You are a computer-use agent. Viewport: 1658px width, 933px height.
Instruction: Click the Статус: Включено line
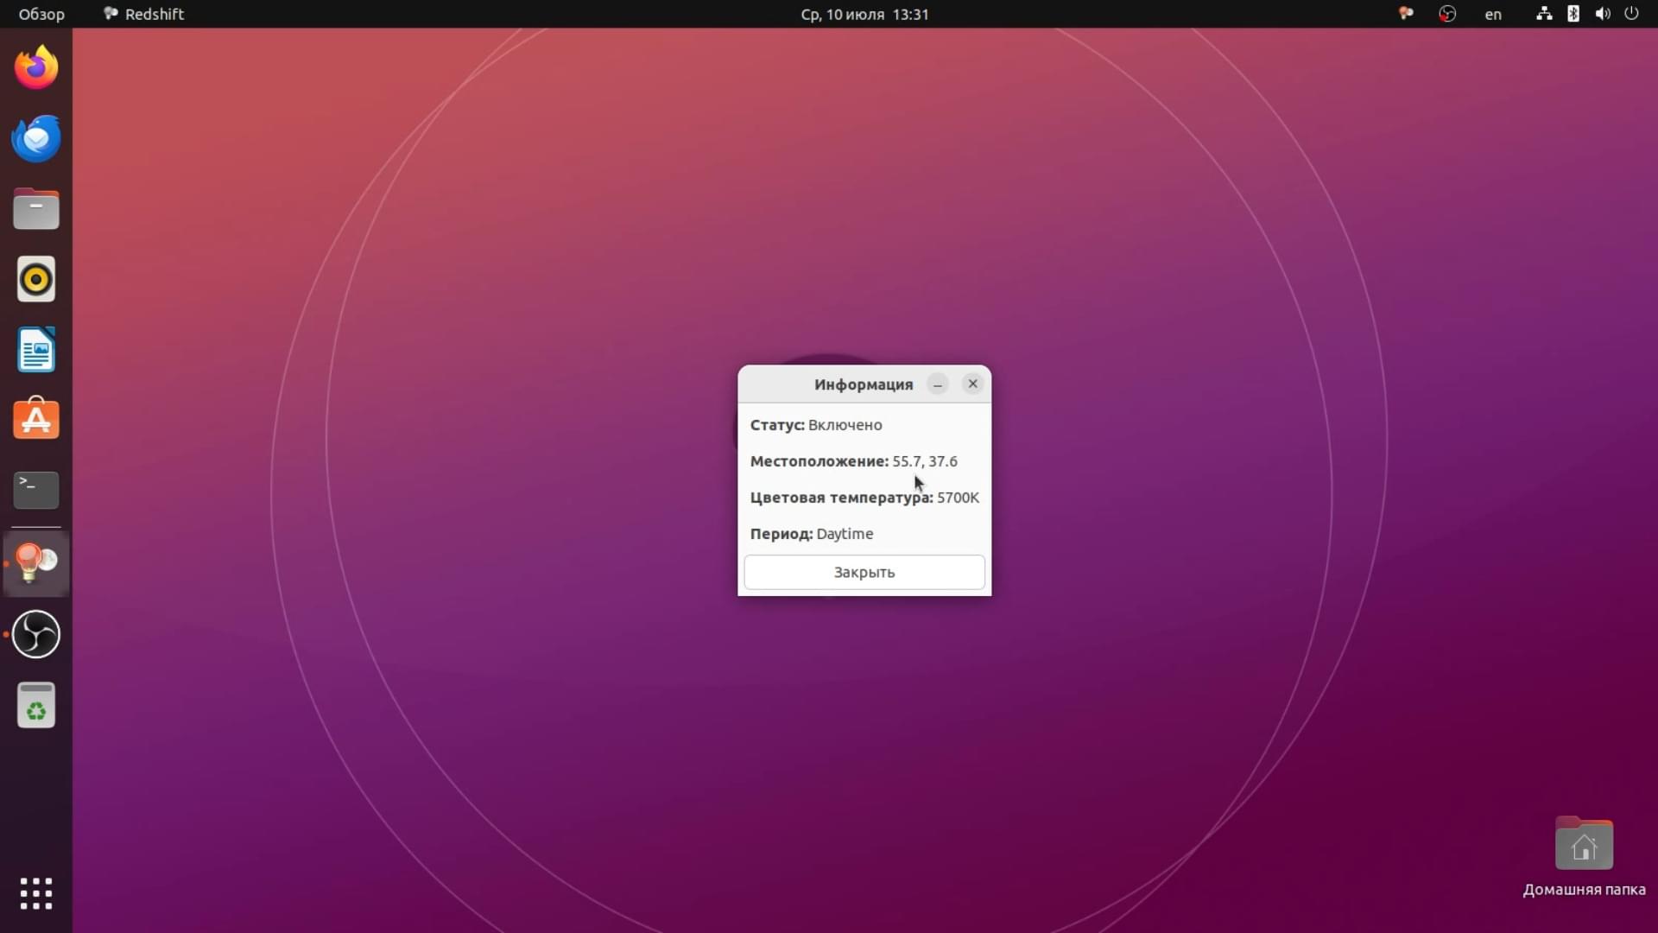(x=816, y=425)
